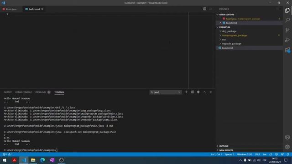Open the Manage gear icon
This screenshot has height=164, width=292.
287,147
